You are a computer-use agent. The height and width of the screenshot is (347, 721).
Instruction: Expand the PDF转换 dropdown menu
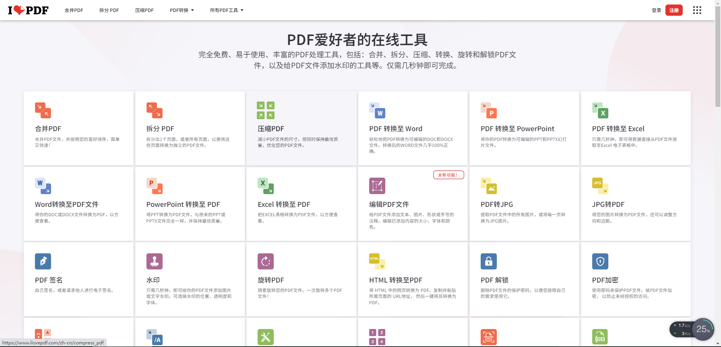pos(182,10)
